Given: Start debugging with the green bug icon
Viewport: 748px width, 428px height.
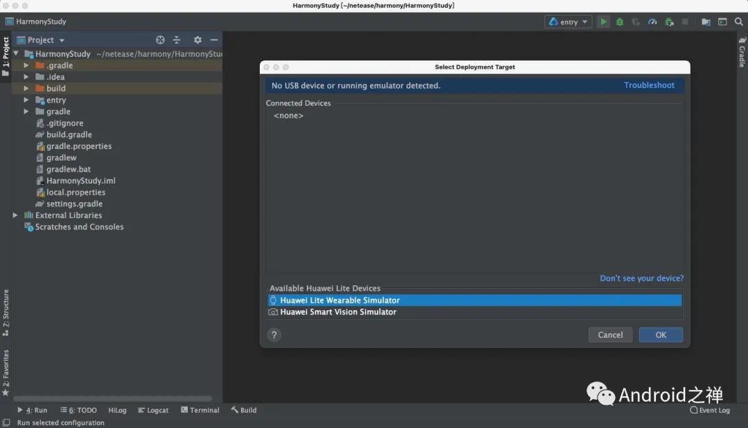Looking at the screenshot, I should 620,21.
